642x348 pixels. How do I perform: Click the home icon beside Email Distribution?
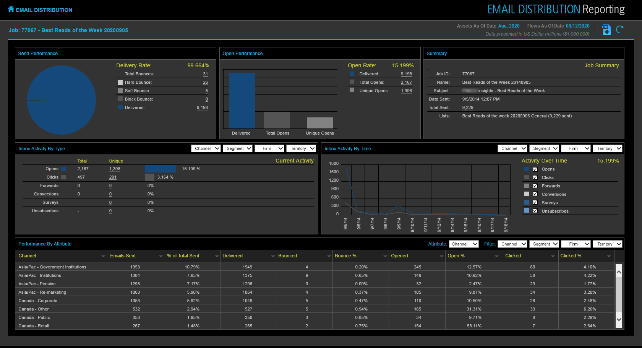11,9
